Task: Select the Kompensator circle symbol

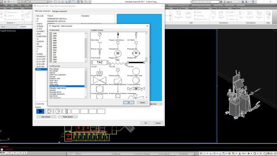Action: click(x=100, y=90)
